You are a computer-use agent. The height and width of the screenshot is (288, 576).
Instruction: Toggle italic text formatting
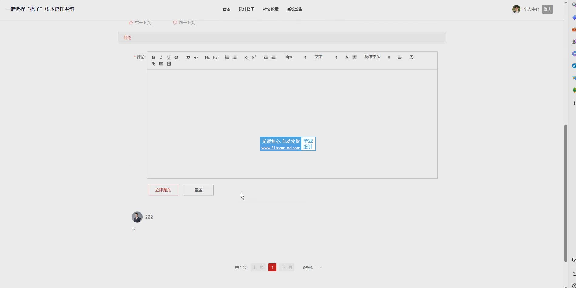(161, 57)
